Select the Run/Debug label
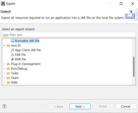This screenshot has width=138, height=113. (x=19, y=69)
